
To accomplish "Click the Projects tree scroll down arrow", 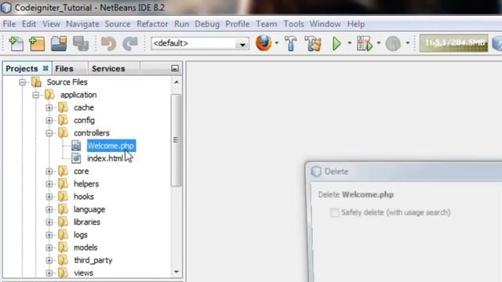I will [176, 272].
